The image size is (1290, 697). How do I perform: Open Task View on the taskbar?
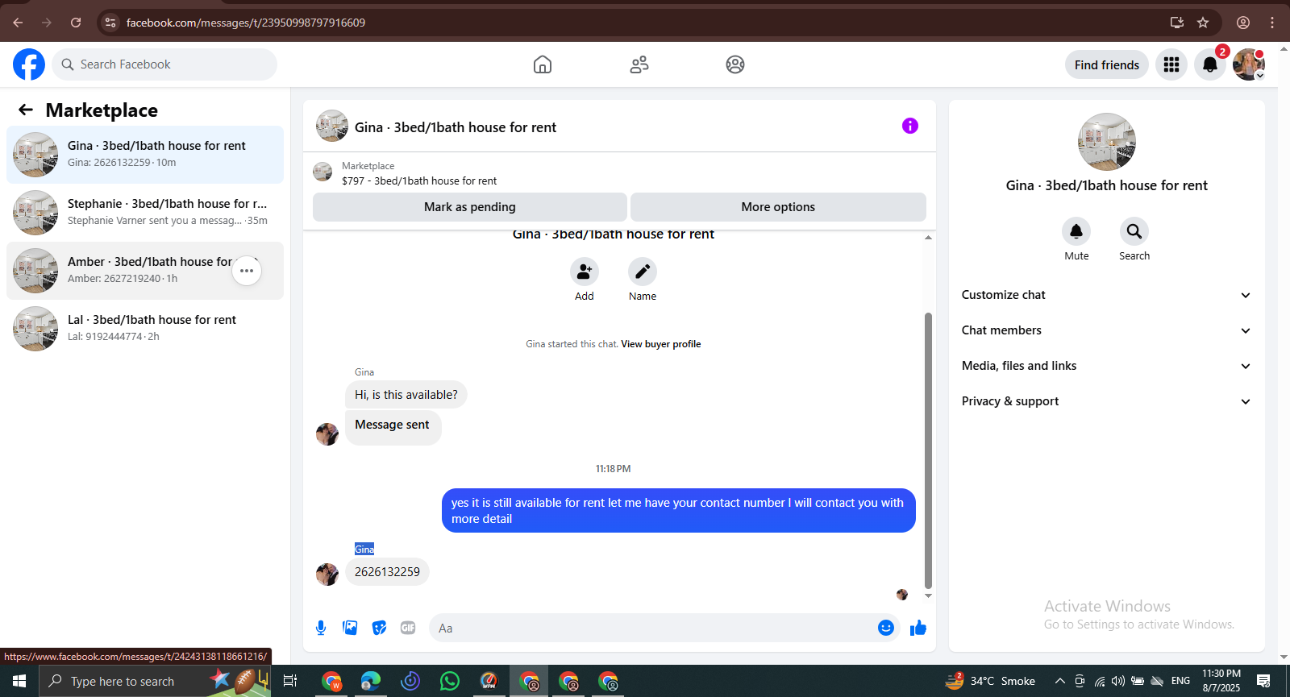coord(290,681)
